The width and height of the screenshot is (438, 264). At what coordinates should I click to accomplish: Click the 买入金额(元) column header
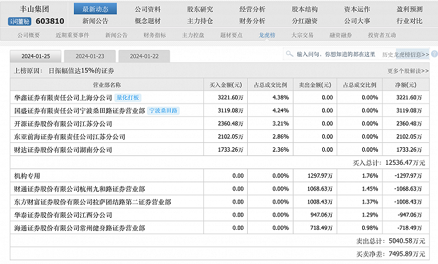point(226,85)
